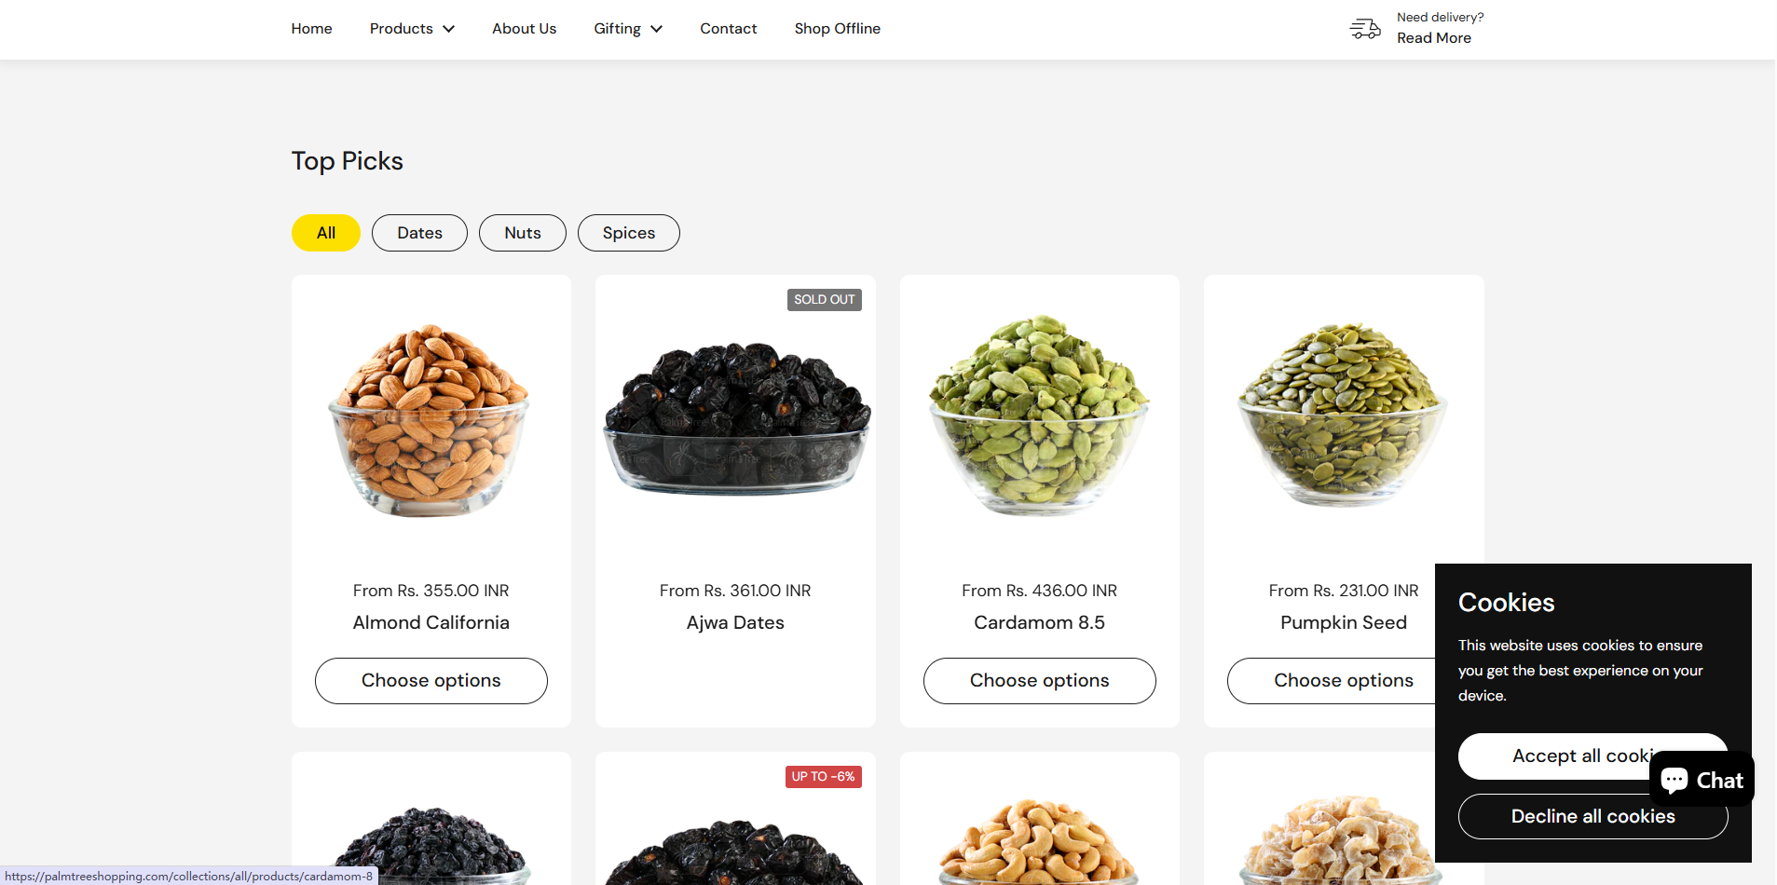Open the Shop Offline link
This screenshot has height=885, width=1777.
pyautogui.click(x=837, y=29)
